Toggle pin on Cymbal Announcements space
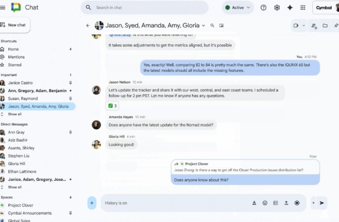Image resolution: width=339 pixels, height=222 pixels. pos(71,213)
